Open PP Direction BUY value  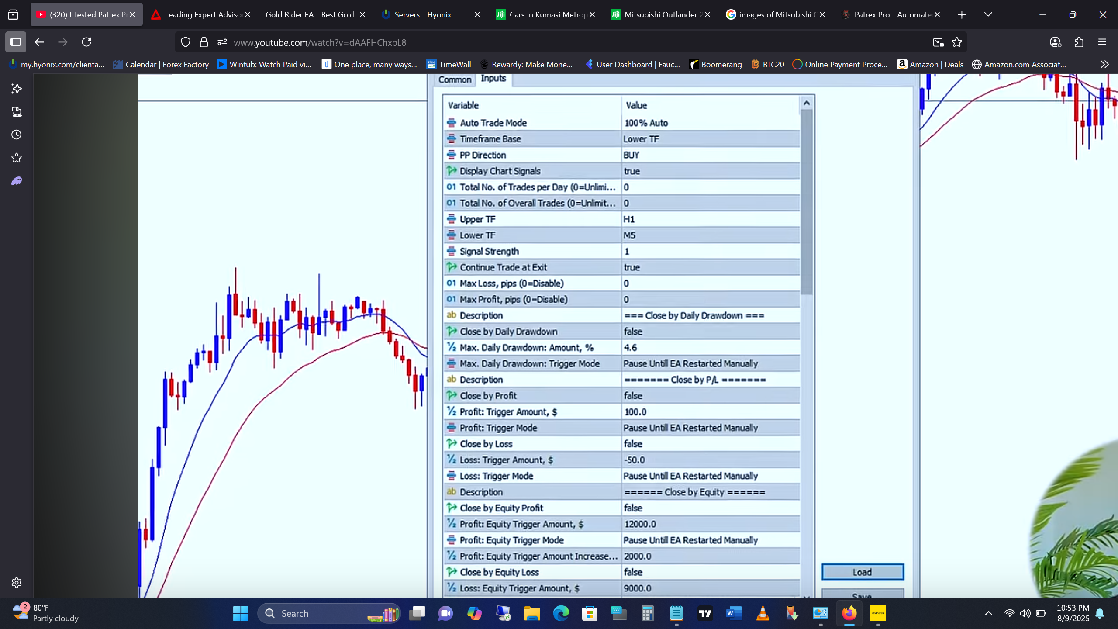coord(711,155)
